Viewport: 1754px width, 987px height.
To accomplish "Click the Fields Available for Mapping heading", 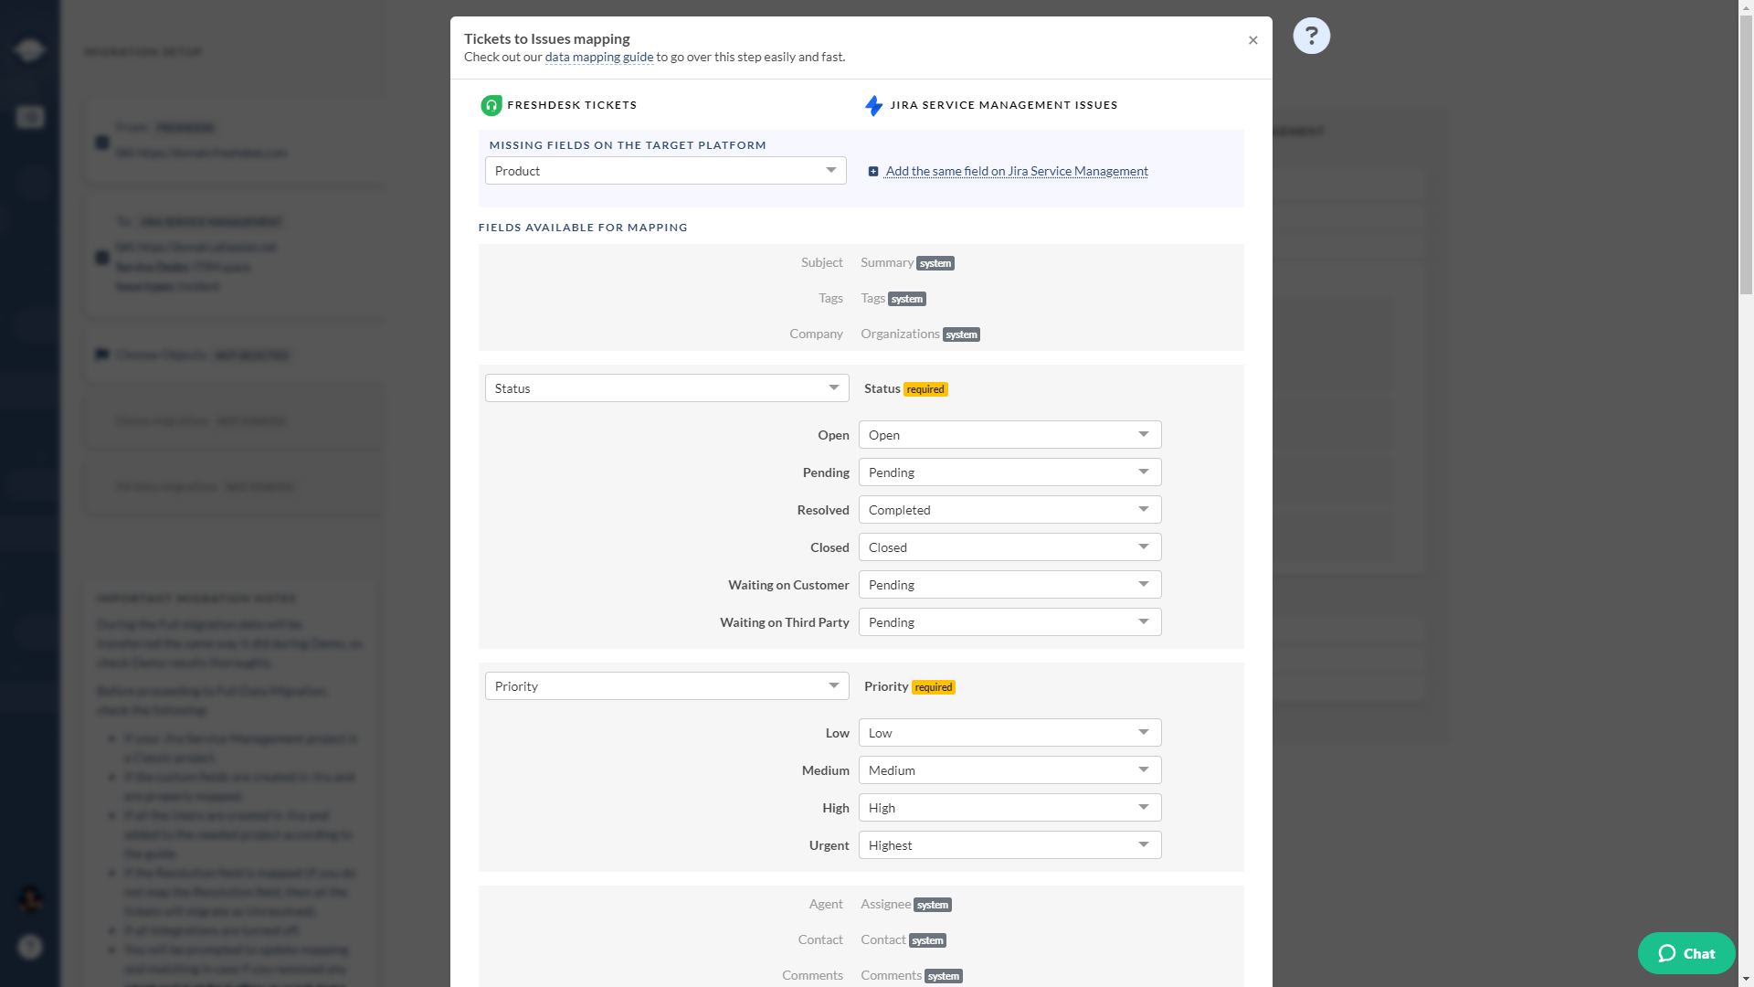I will pyautogui.click(x=583, y=228).
